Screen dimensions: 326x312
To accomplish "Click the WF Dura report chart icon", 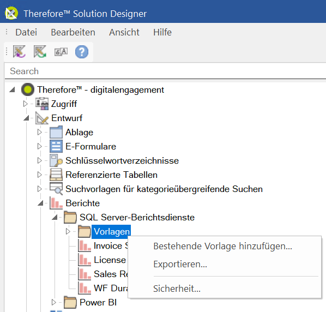I will (84, 288).
